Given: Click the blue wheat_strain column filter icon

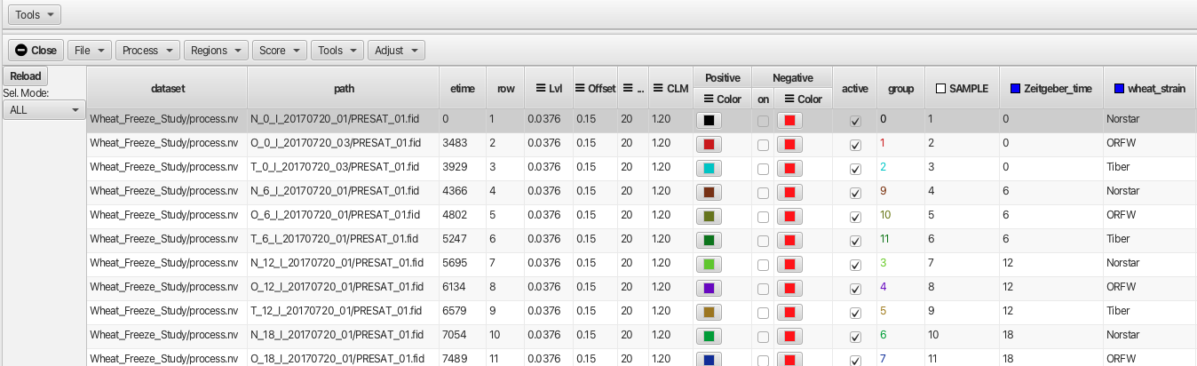Looking at the screenshot, I should 1119,89.
